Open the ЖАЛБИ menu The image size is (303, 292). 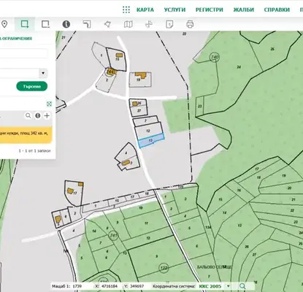pos(243,9)
